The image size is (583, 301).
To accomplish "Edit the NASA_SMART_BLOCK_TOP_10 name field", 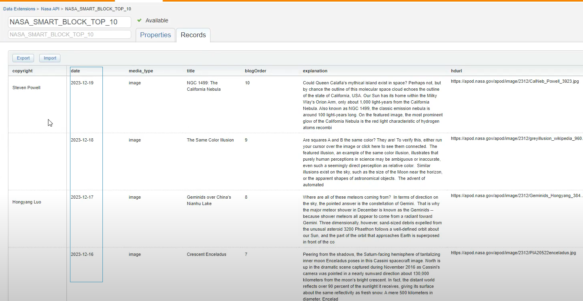I will (x=69, y=22).
